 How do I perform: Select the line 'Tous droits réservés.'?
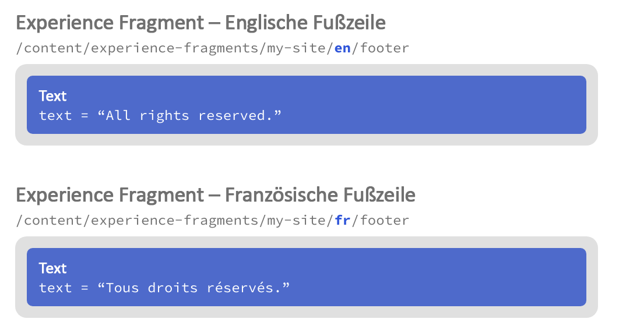tap(164, 288)
